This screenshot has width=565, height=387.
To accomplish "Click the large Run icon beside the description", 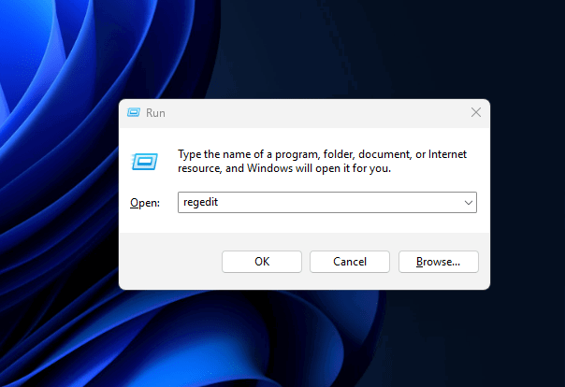I will [x=143, y=161].
